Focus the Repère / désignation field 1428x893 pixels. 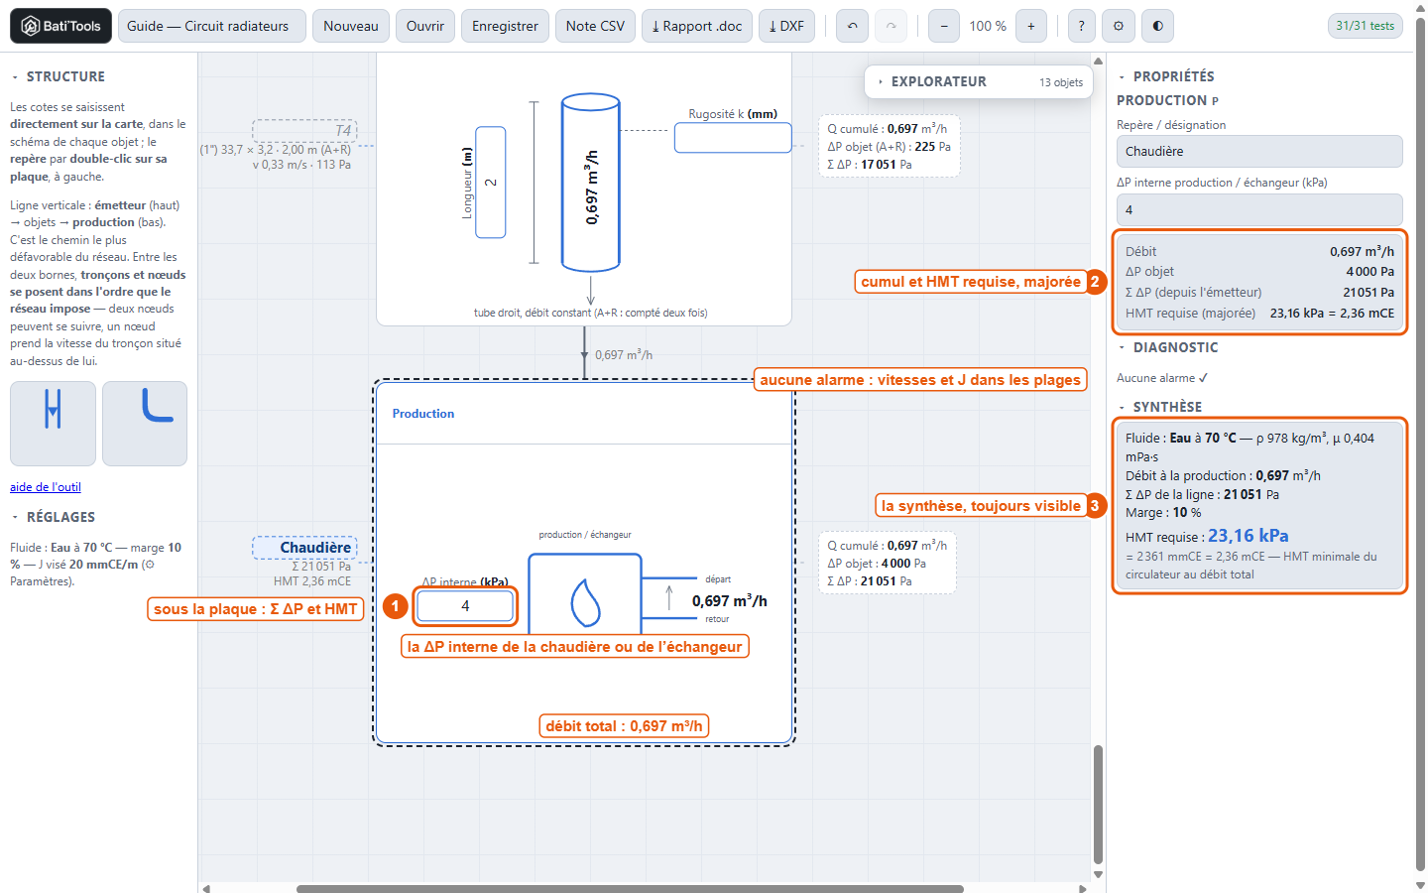1259,152
